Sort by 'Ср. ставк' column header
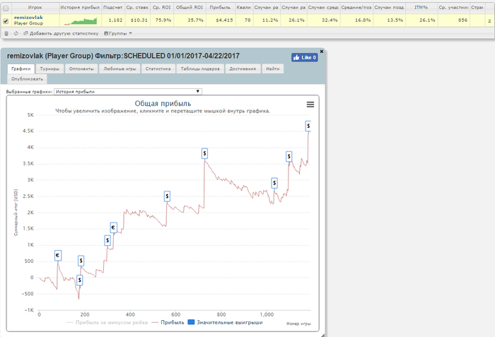Image resolution: width=495 pixels, height=337 pixels. click(x=137, y=7)
